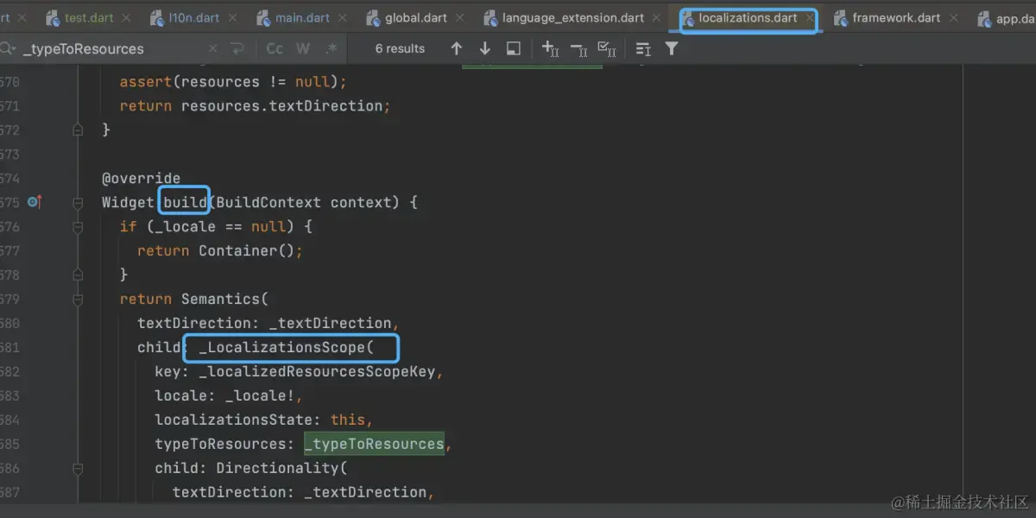Viewport: 1036px width, 518px height.
Task: Switch to language_extension.dart tab
Action: coord(573,17)
